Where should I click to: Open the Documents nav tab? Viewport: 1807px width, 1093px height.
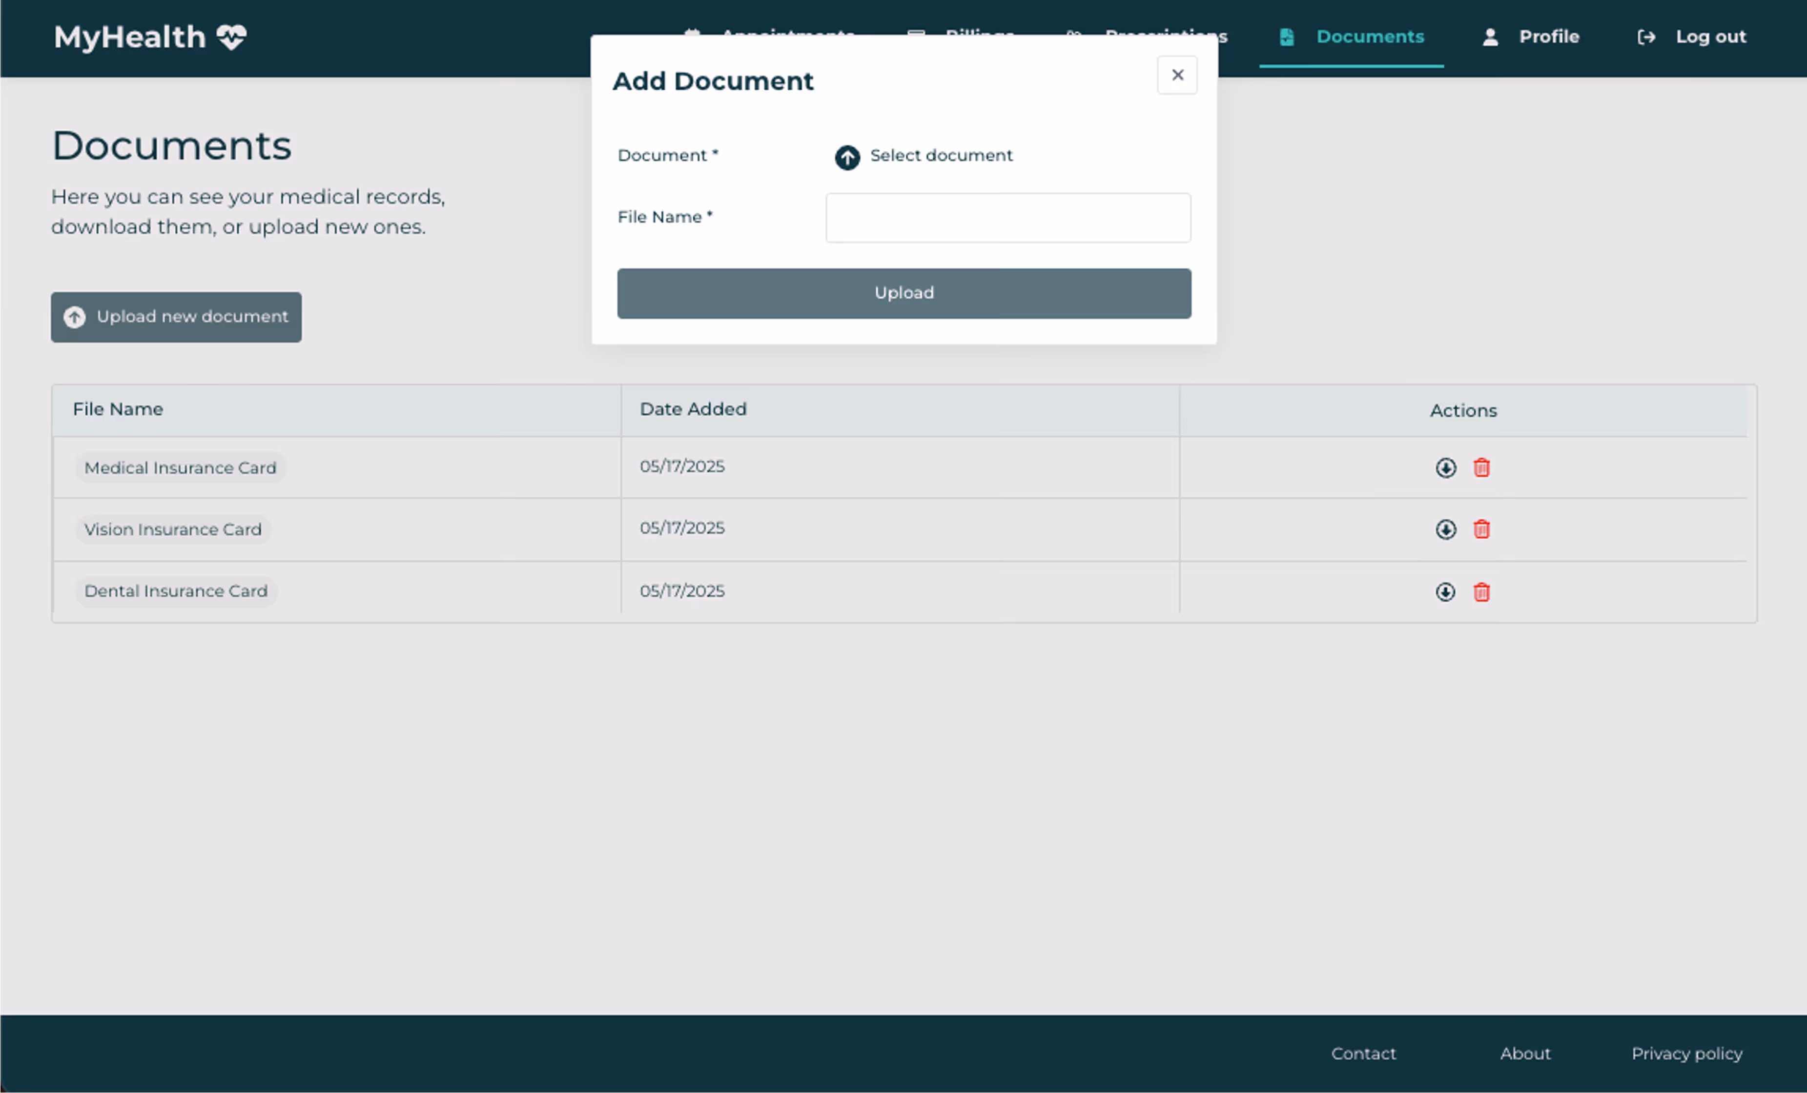tap(1352, 37)
